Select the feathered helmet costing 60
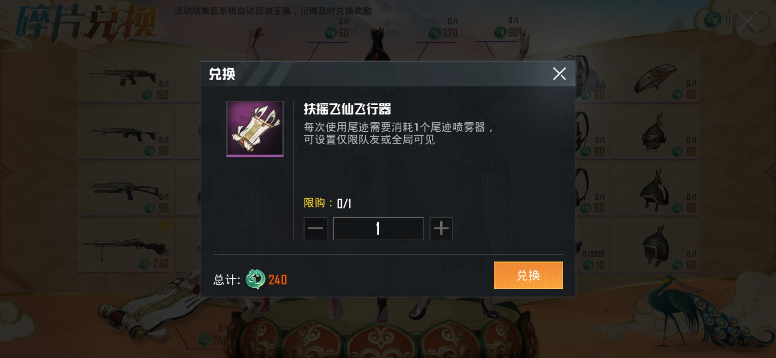This screenshot has height=358, width=776. pyautogui.click(x=655, y=133)
